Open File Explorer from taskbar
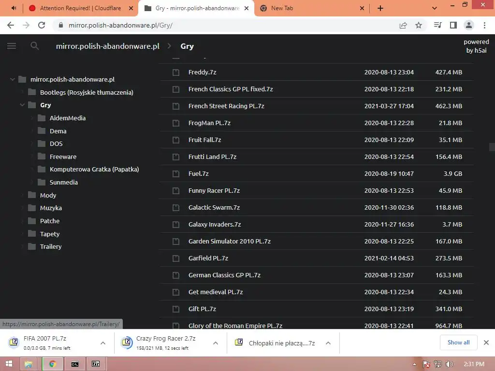This screenshot has height=371, width=495. pyautogui.click(x=29, y=364)
